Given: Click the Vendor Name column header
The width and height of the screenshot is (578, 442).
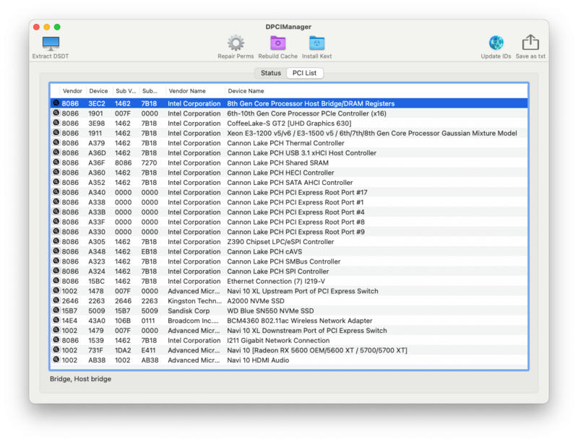Looking at the screenshot, I should [x=187, y=91].
